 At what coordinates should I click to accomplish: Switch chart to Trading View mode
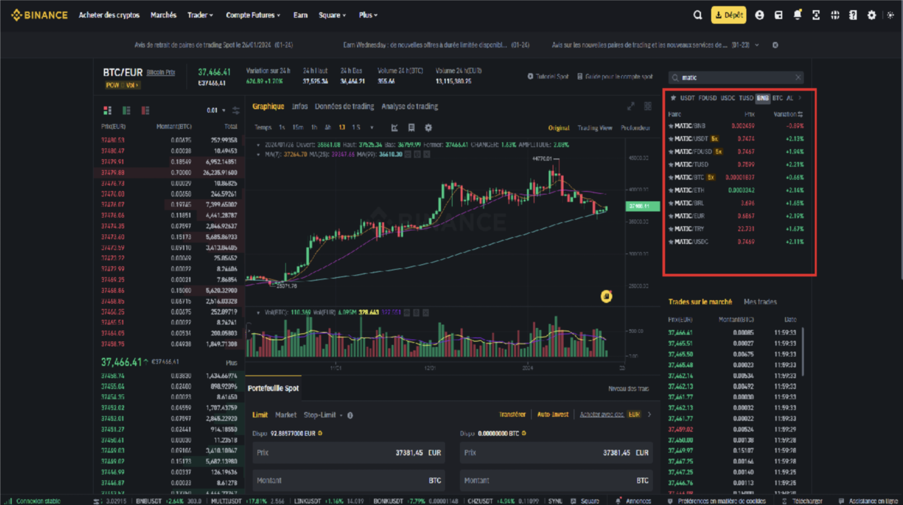point(595,128)
